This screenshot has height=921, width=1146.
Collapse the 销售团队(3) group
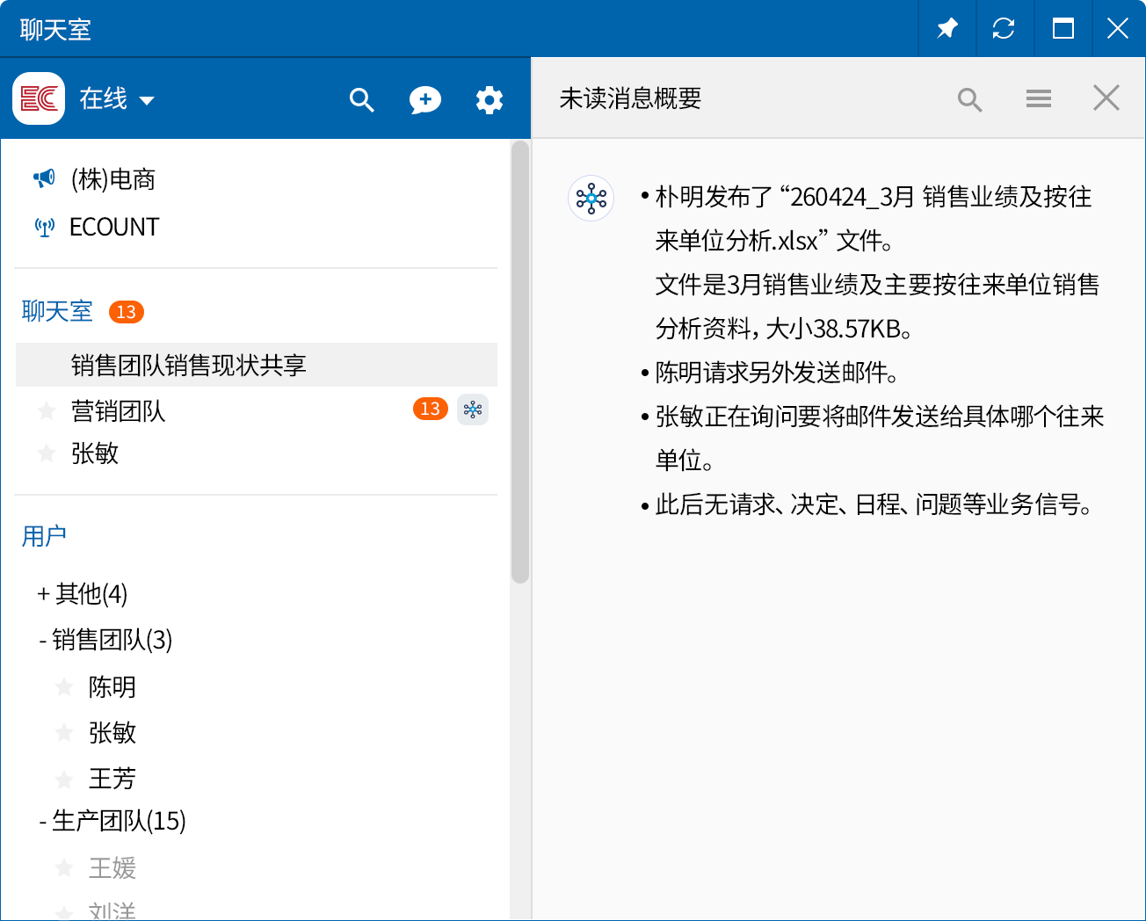tap(105, 640)
